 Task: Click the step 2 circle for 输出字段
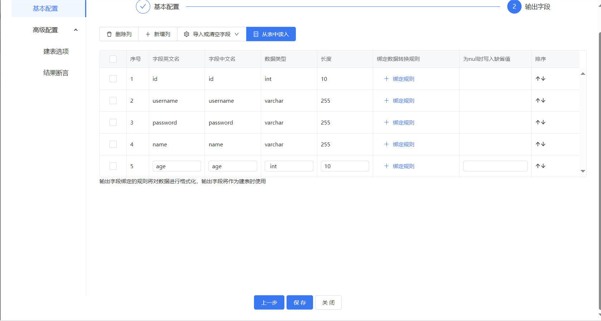tap(514, 6)
